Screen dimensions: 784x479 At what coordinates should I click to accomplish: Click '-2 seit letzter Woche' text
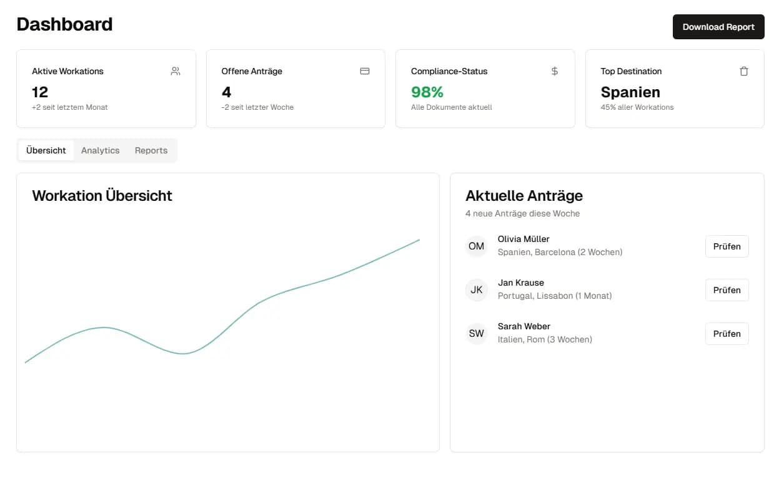pyautogui.click(x=257, y=107)
